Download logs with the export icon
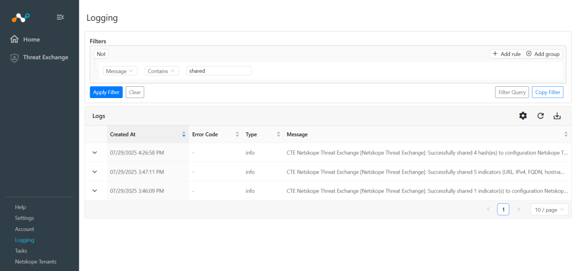This screenshot has width=577, height=271. pyautogui.click(x=557, y=116)
